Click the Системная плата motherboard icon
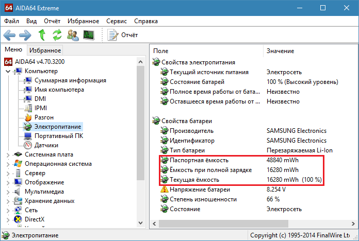The image size is (359, 241). pos(18,154)
